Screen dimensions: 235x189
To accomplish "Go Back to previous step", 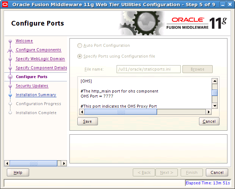I will 144,172.
